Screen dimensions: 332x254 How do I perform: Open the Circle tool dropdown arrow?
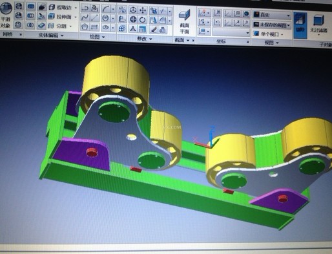113,18
